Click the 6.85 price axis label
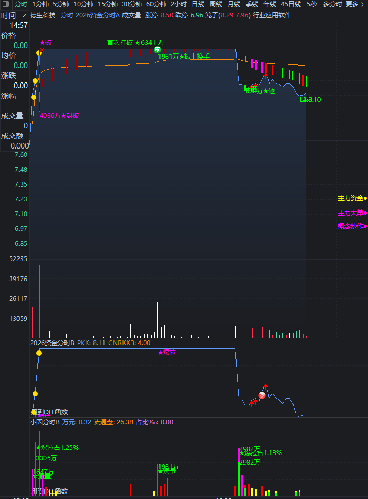 21,244
